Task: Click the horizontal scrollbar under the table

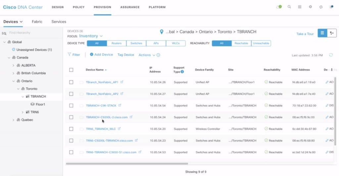Action: click(127, 163)
